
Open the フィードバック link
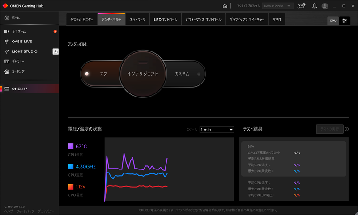click(26, 211)
